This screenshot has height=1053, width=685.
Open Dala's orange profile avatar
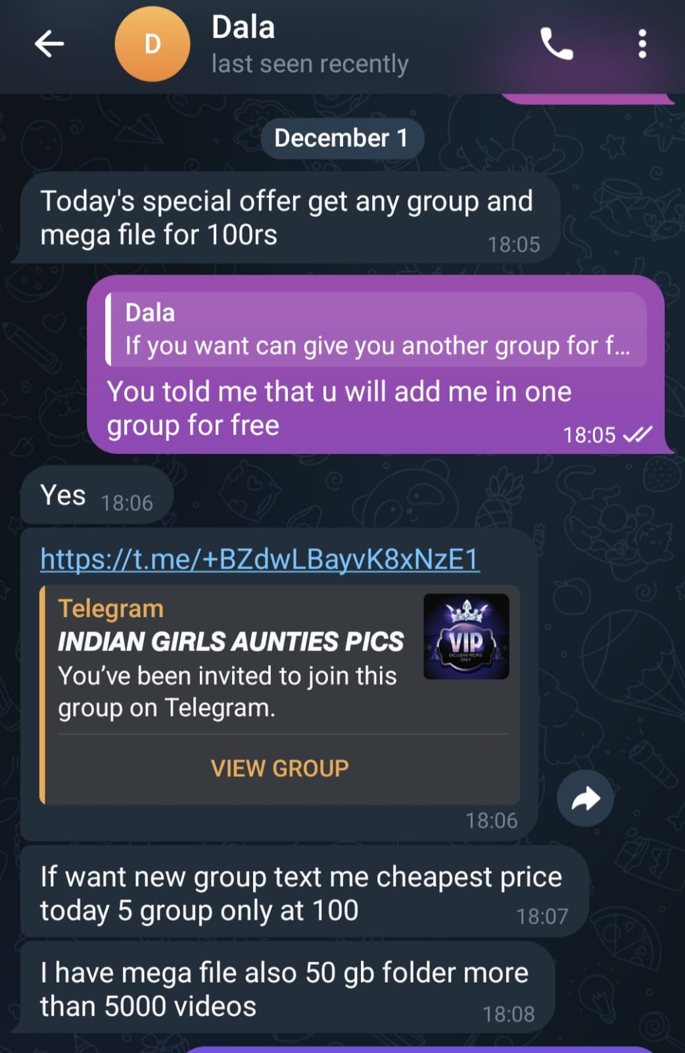(153, 44)
